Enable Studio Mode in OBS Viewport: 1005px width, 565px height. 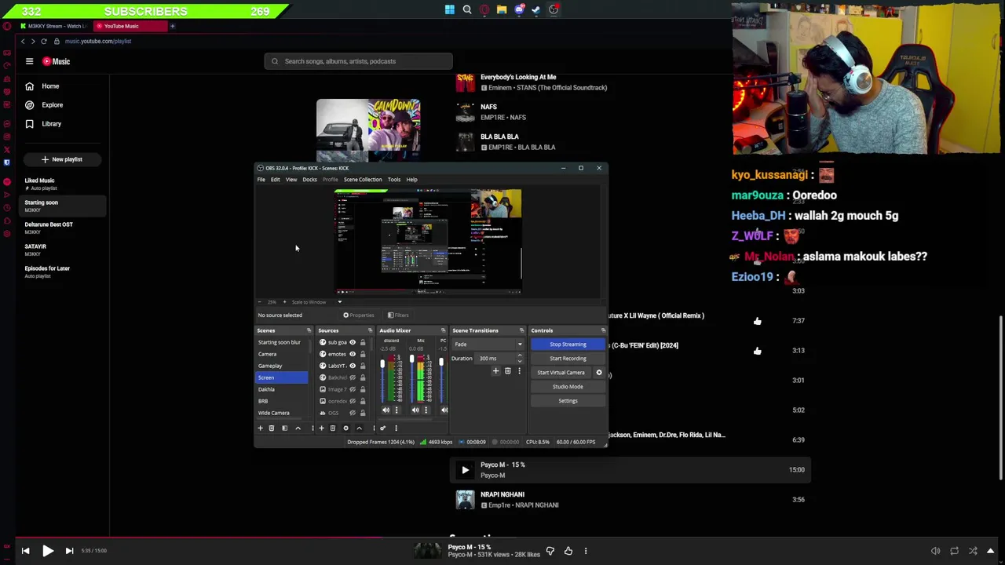coord(568,387)
